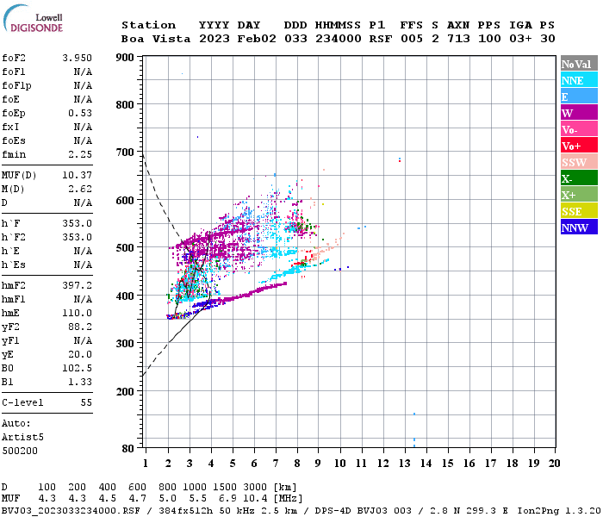Click the 10.4 MHz MUF table value
Viewport: 603px width, 517px height.
coord(255,499)
